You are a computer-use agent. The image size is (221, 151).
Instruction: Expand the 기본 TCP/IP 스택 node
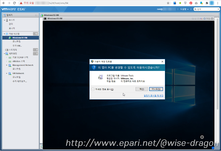click(x=7, y=57)
